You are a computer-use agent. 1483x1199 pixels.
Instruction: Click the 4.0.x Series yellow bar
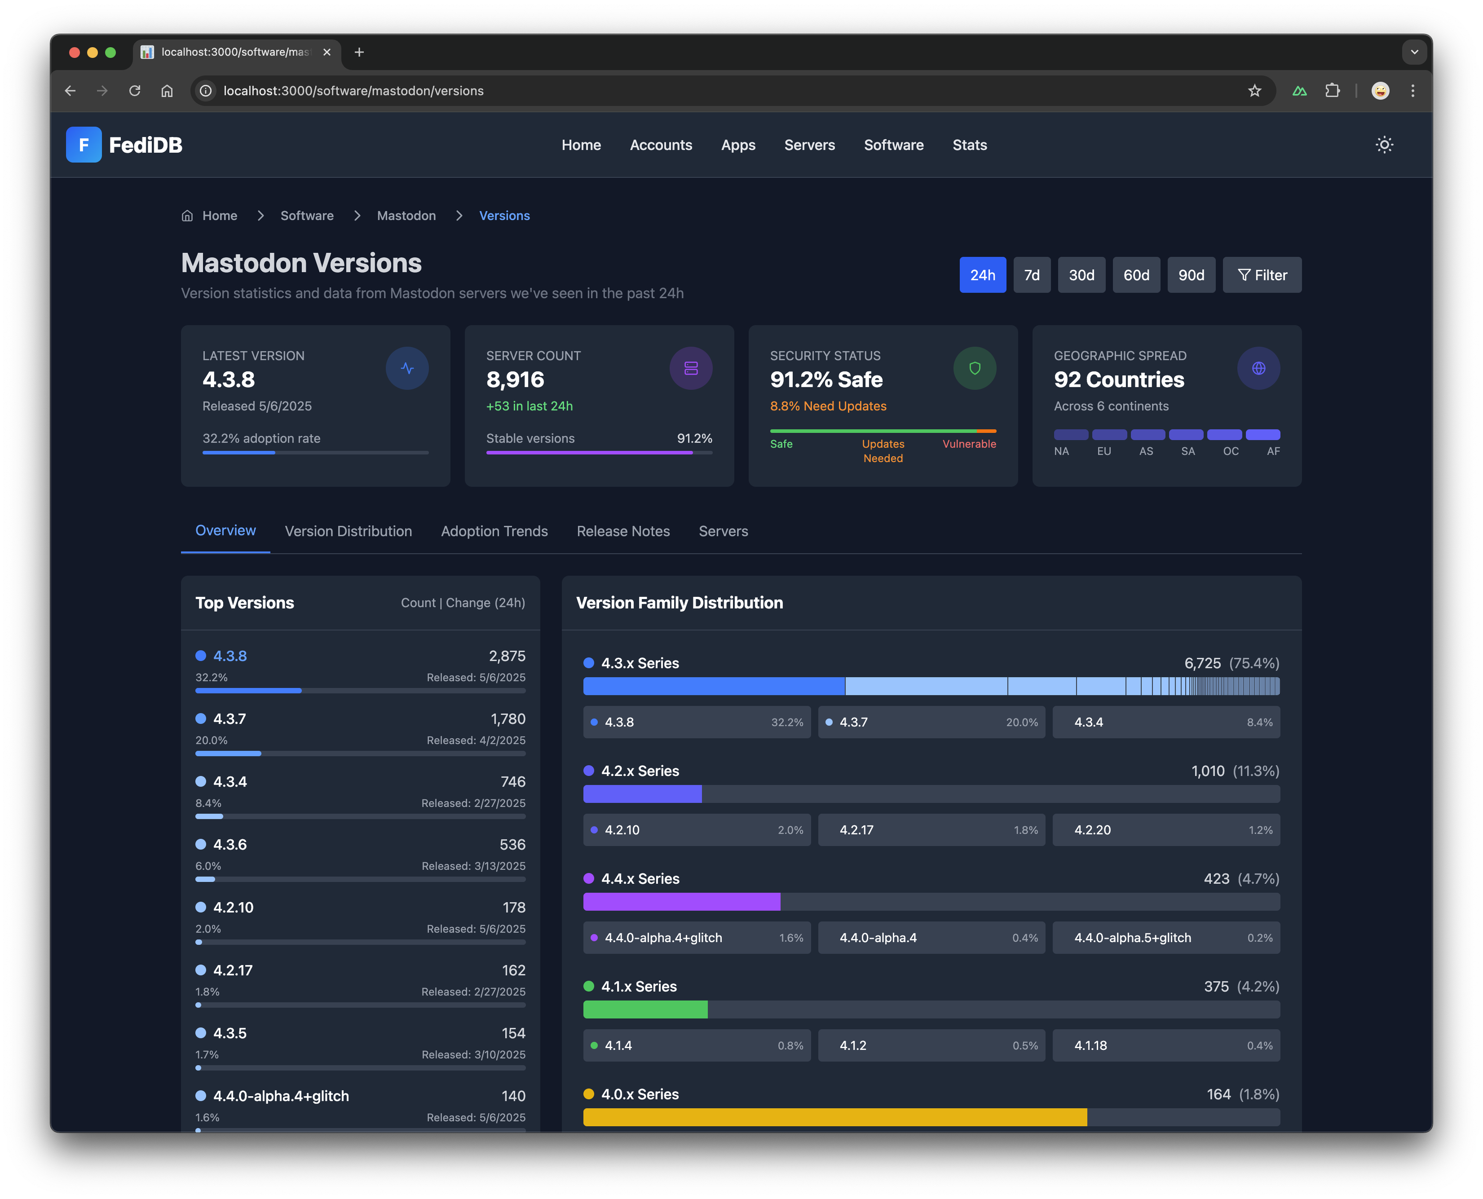(834, 1117)
